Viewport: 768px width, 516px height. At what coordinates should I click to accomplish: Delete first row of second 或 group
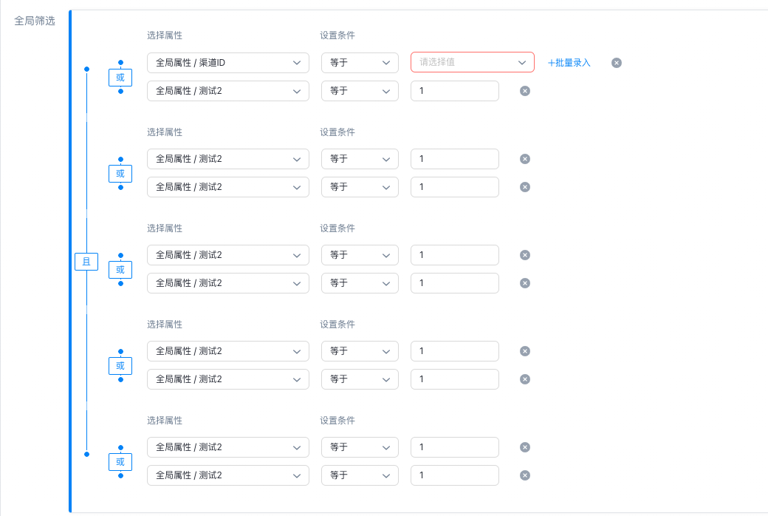[x=524, y=159]
